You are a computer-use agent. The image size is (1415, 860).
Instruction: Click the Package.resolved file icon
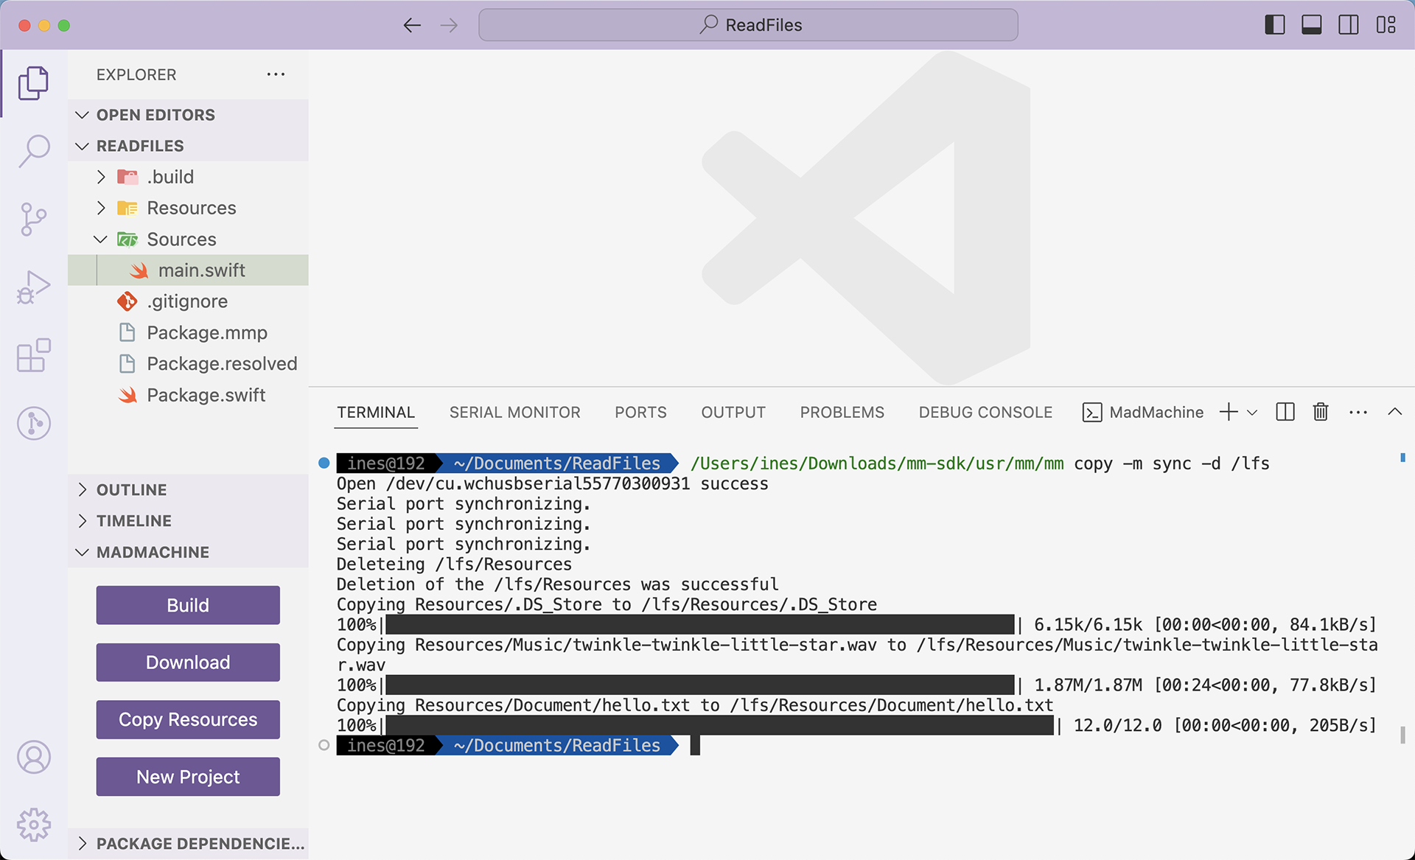127,363
